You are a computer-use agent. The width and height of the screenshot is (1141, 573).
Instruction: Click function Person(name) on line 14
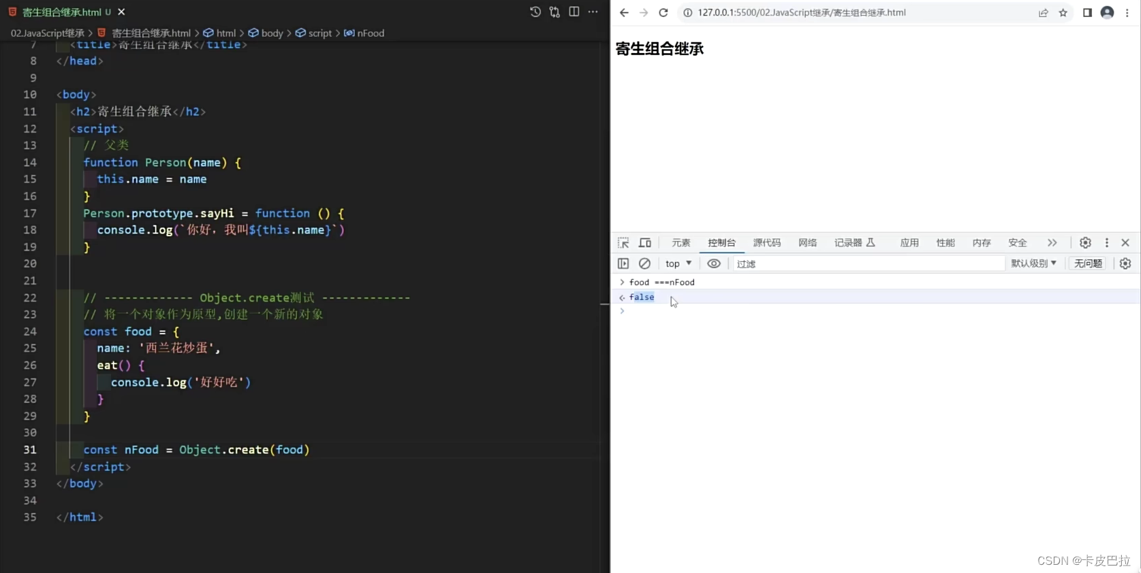coord(155,163)
